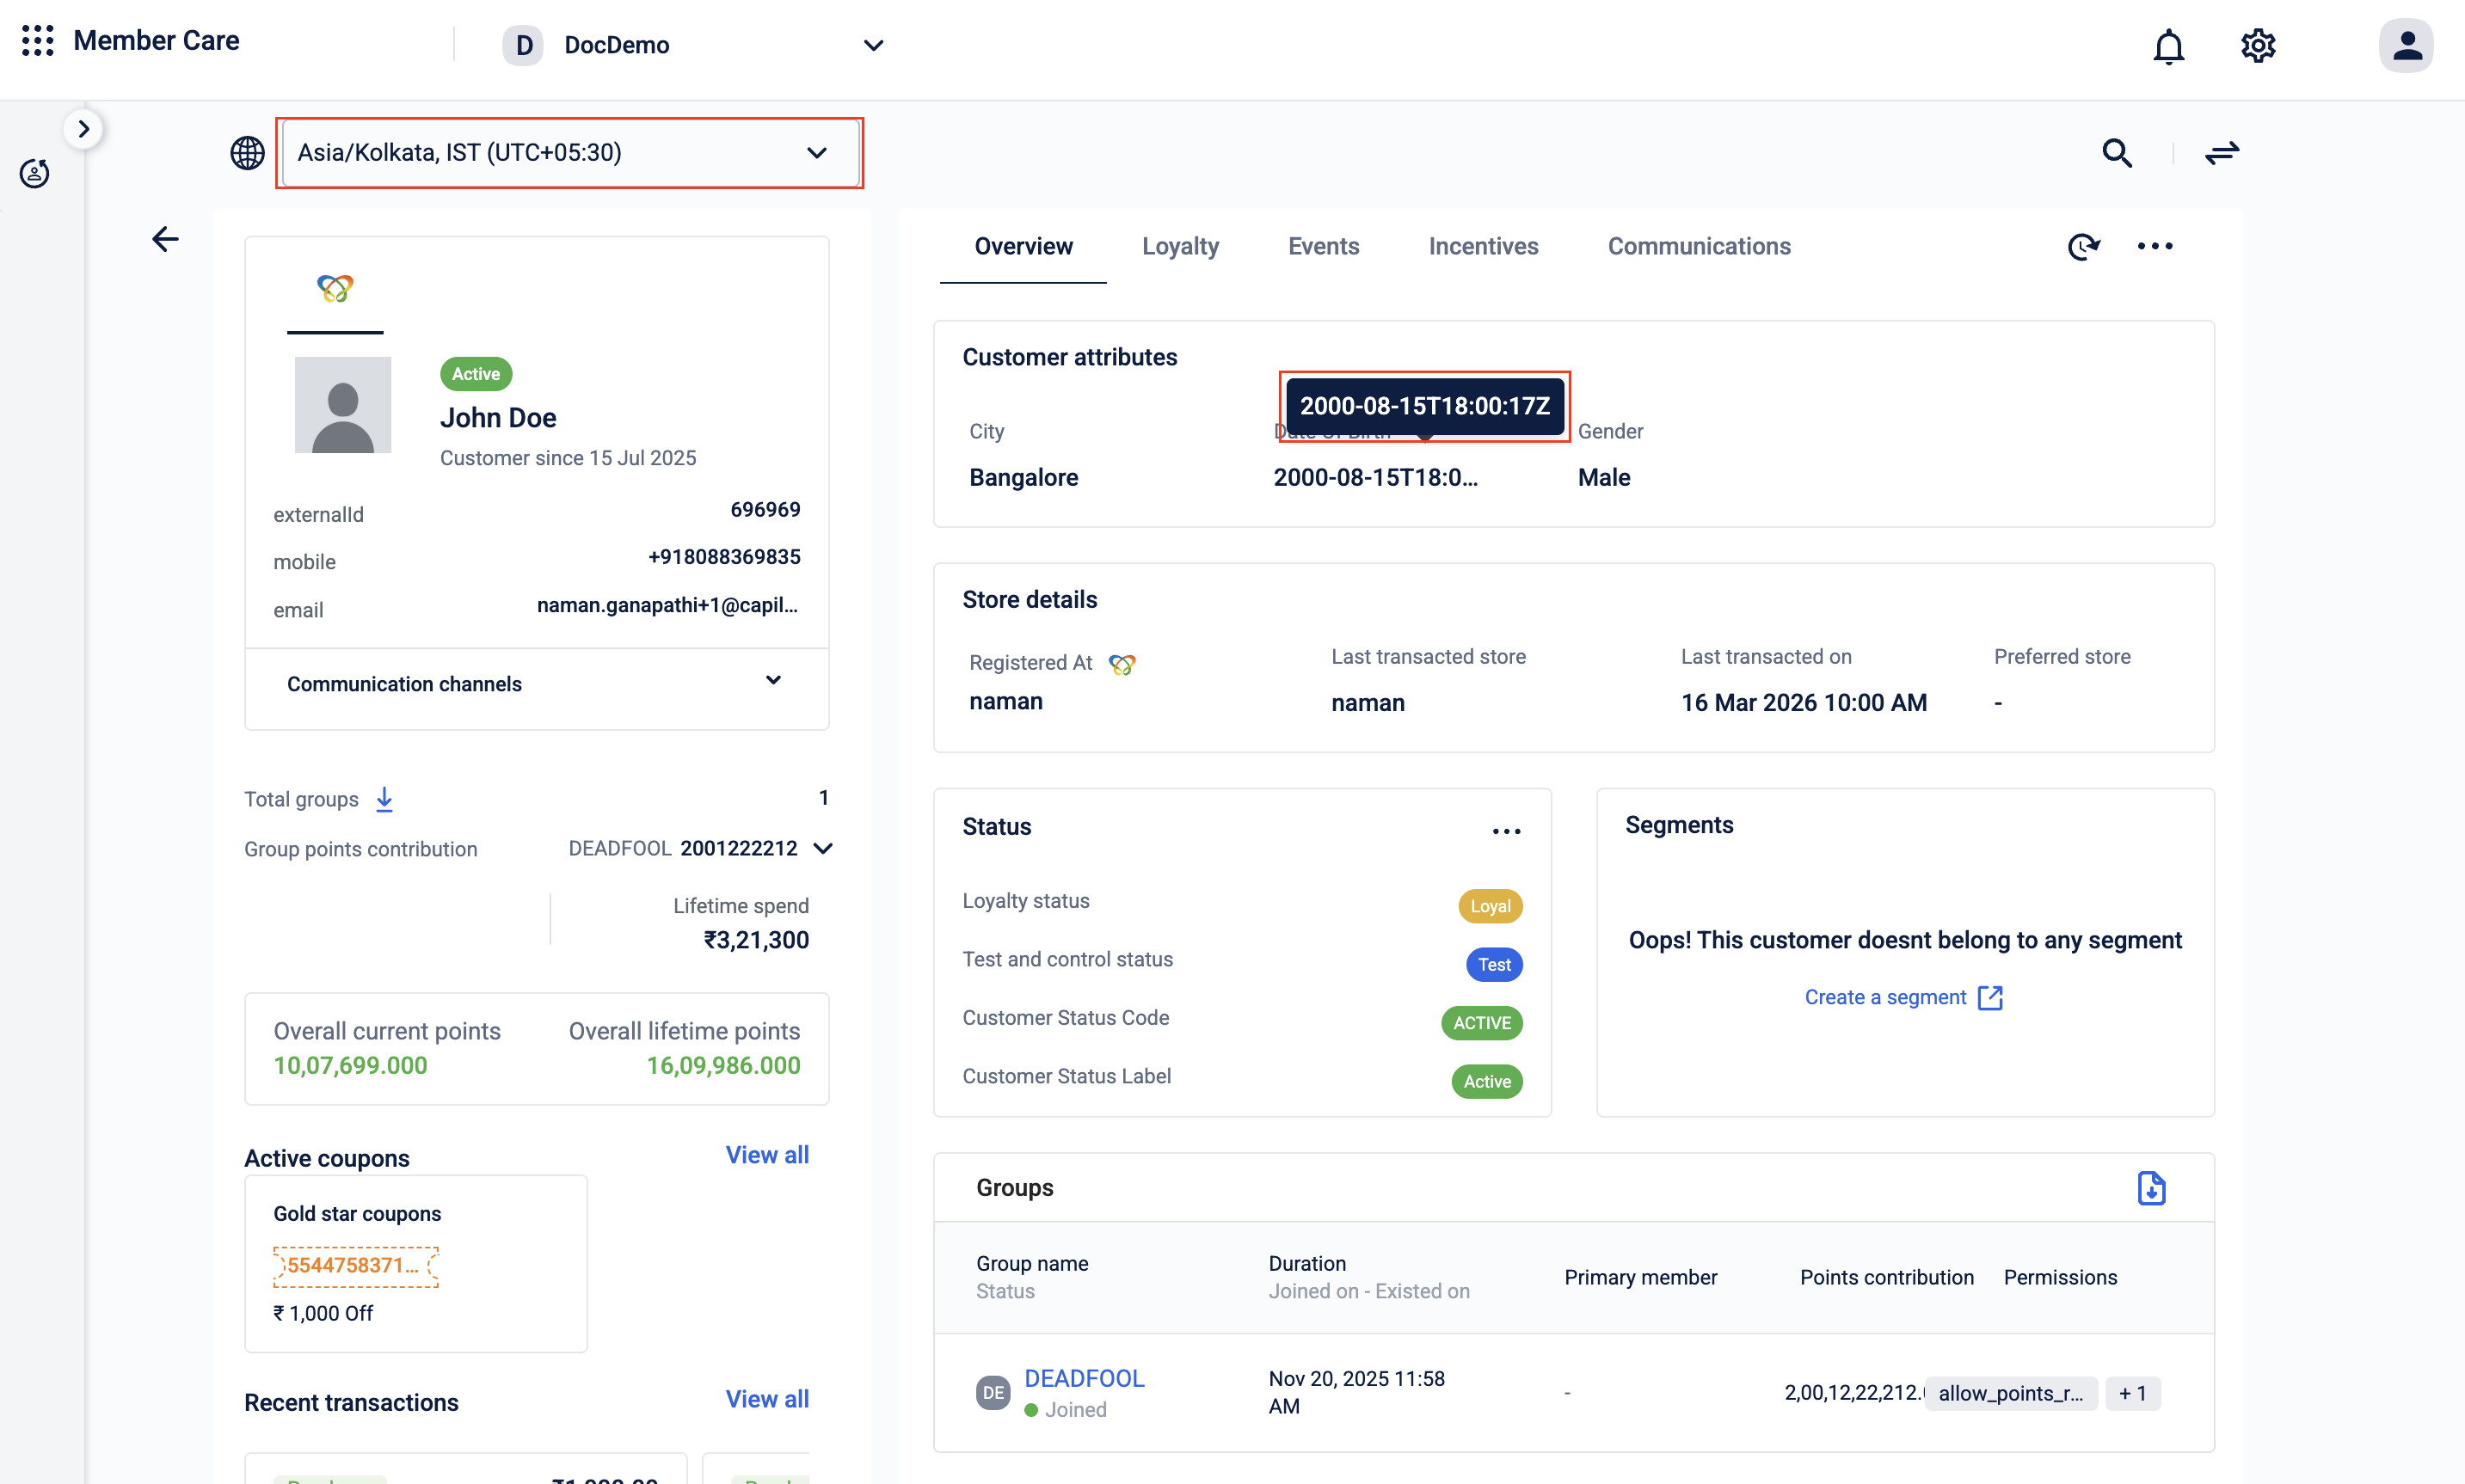Click the notifications bell icon
Screen dimensions: 2465x1484
pos(2168,46)
